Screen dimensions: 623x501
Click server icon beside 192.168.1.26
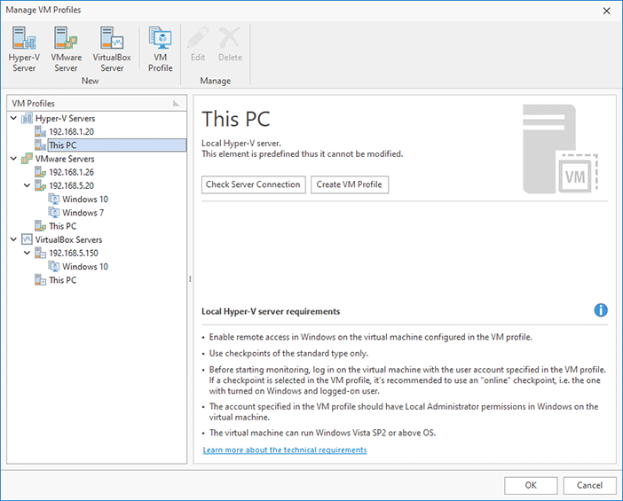(x=40, y=172)
